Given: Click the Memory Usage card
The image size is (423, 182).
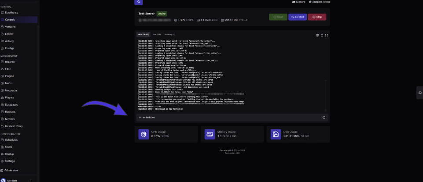Looking at the screenshot, I should click(x=232, y=134).
